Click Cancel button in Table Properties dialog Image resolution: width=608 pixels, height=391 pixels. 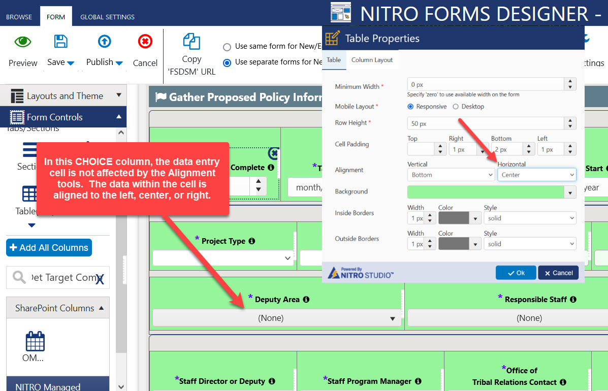tap(558, 273)
